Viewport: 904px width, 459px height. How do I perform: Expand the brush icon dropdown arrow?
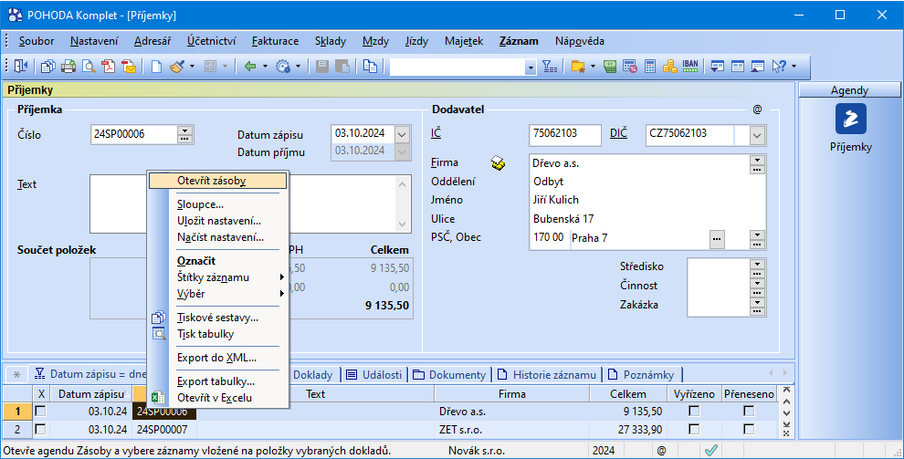coord(192,67)
